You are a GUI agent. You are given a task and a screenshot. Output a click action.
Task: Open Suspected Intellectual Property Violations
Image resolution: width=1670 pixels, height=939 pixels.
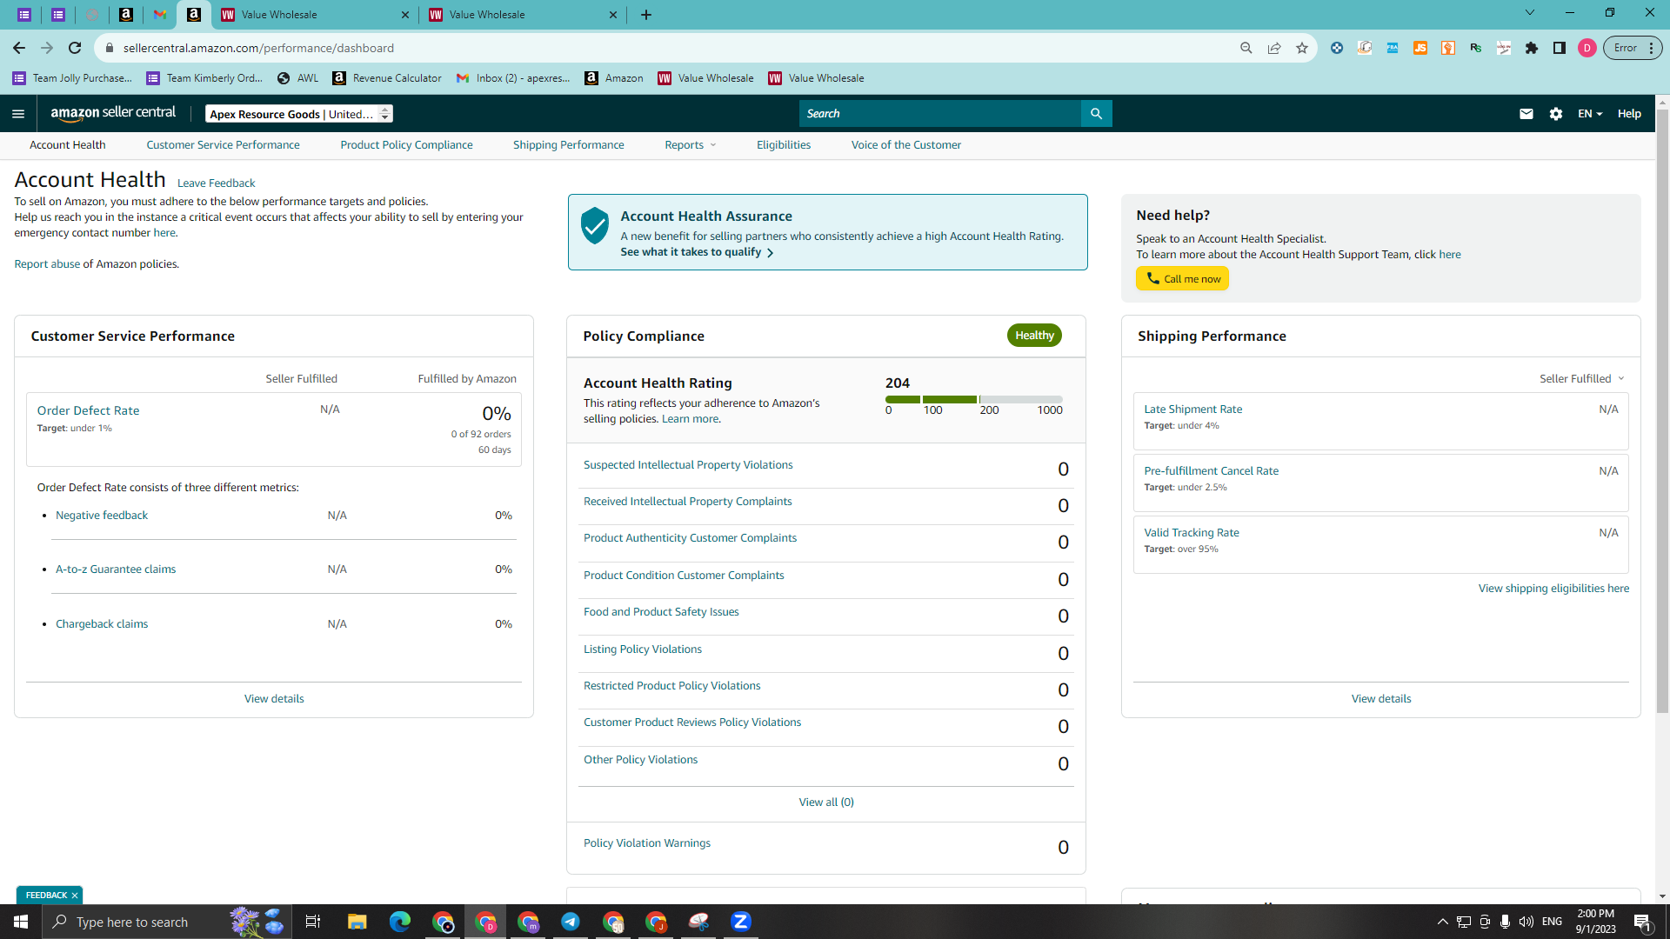click(x=688, y=465)
